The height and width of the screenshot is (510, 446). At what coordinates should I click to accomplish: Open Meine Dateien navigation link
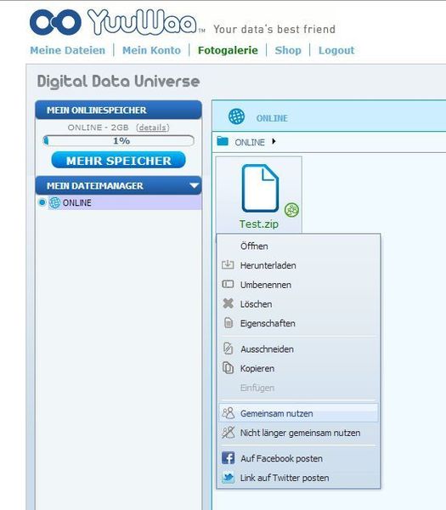68,50
